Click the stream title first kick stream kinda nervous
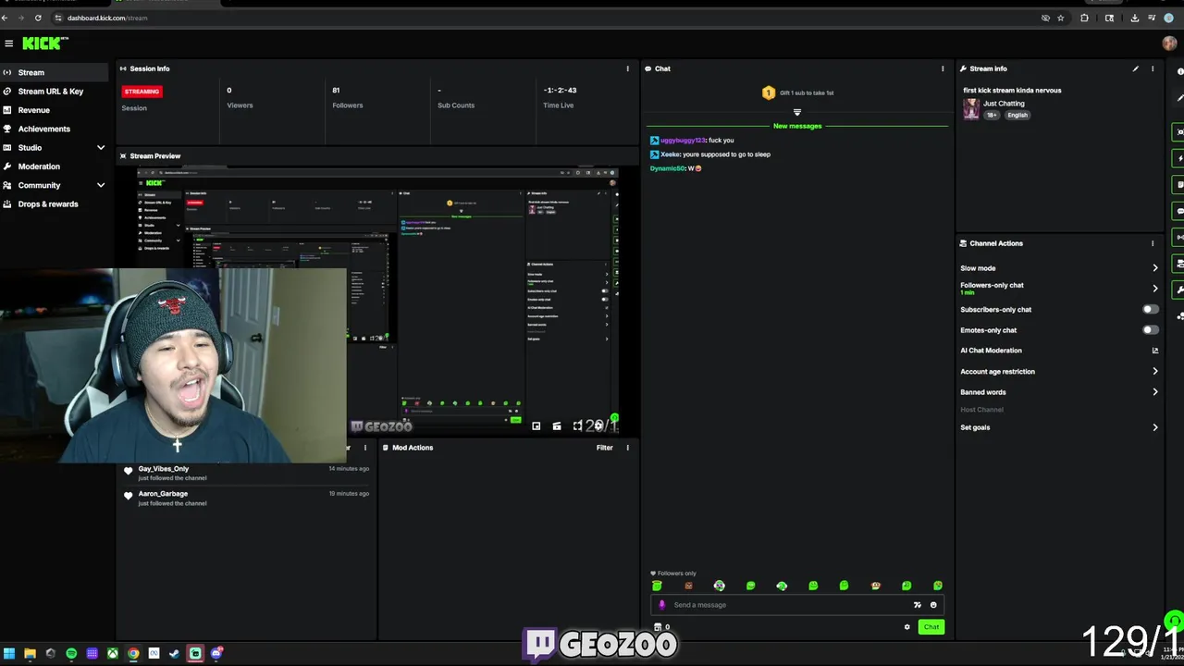The image size is (1184, 666). click(x=1012, y=91)
